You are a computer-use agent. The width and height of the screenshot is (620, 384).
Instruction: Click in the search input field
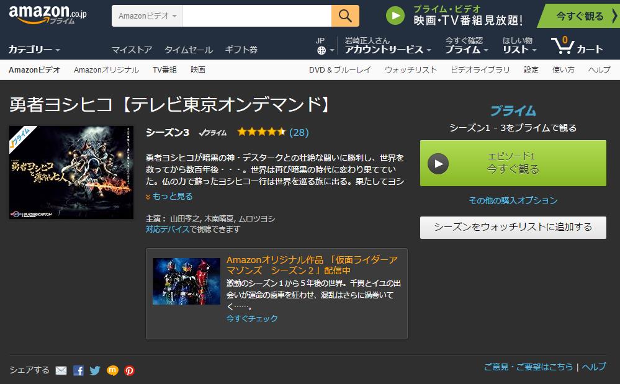click(x=256, y=16)
